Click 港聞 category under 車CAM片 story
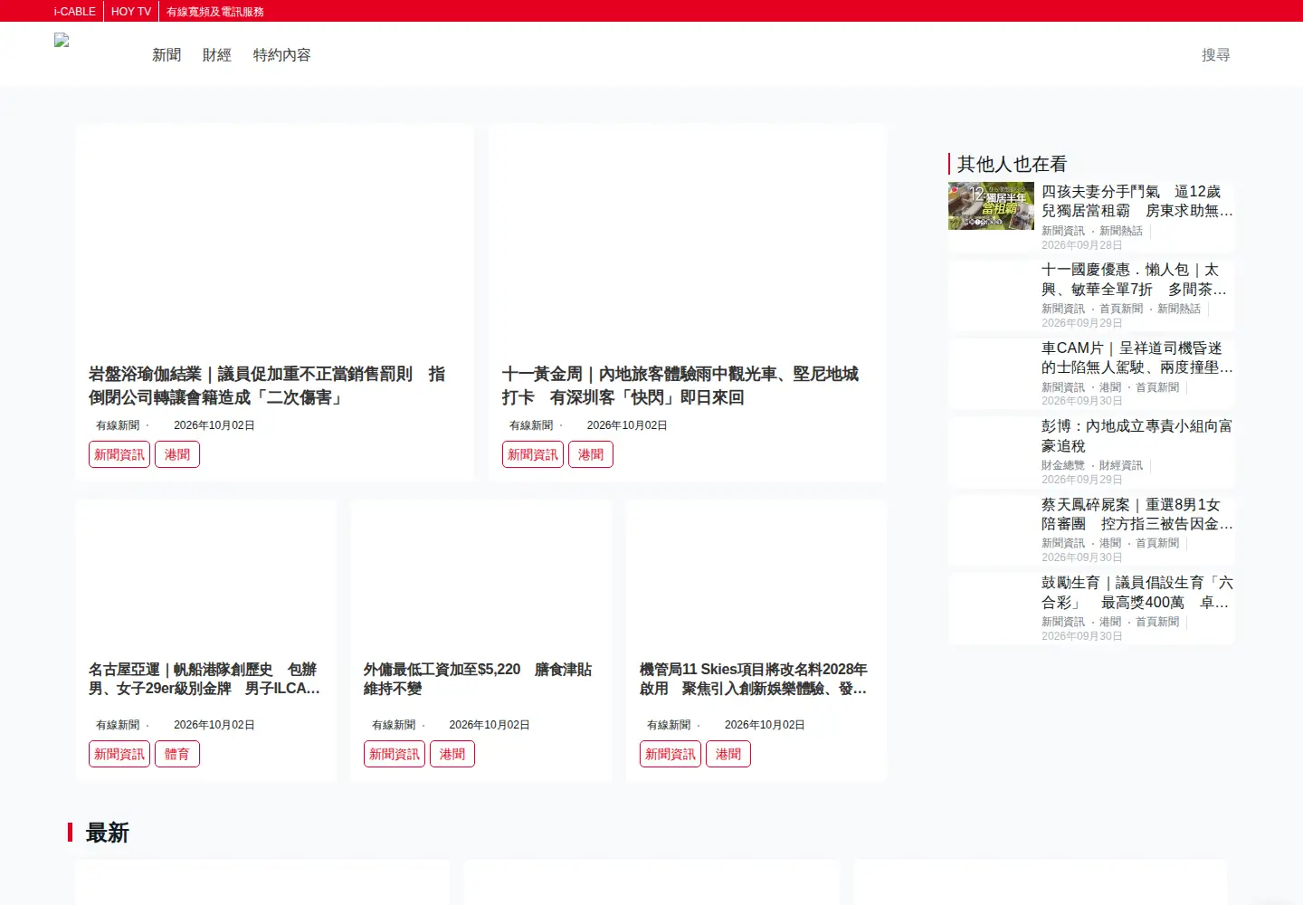The image size is (1303, 905). pos(1110,387)
